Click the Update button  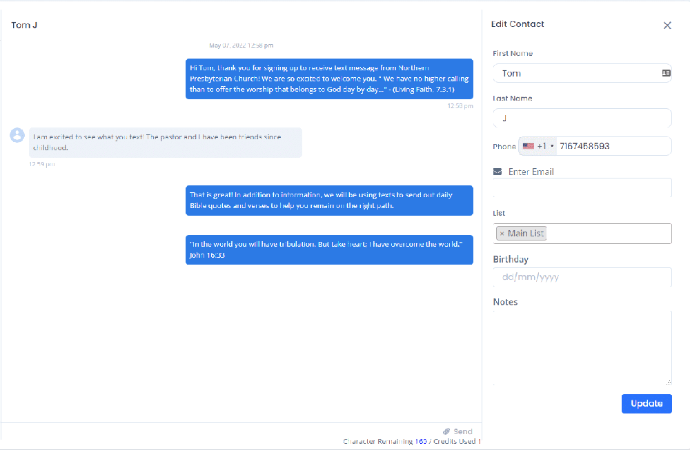(647, 403)
